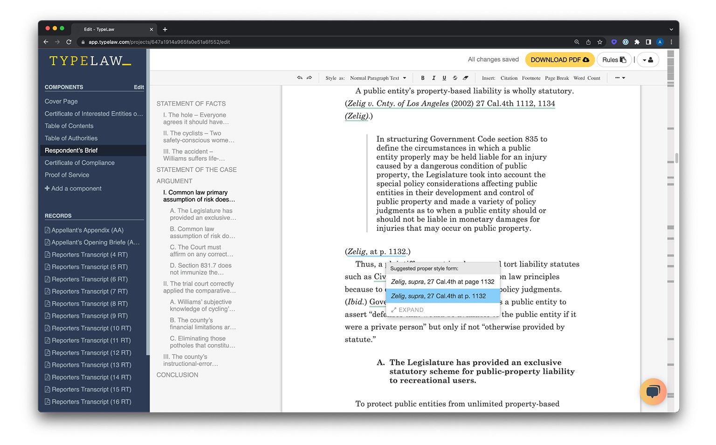Open the Appellant's Opening Brief record
Viewport: 716px width, 445px height.
tap(92, 242)
